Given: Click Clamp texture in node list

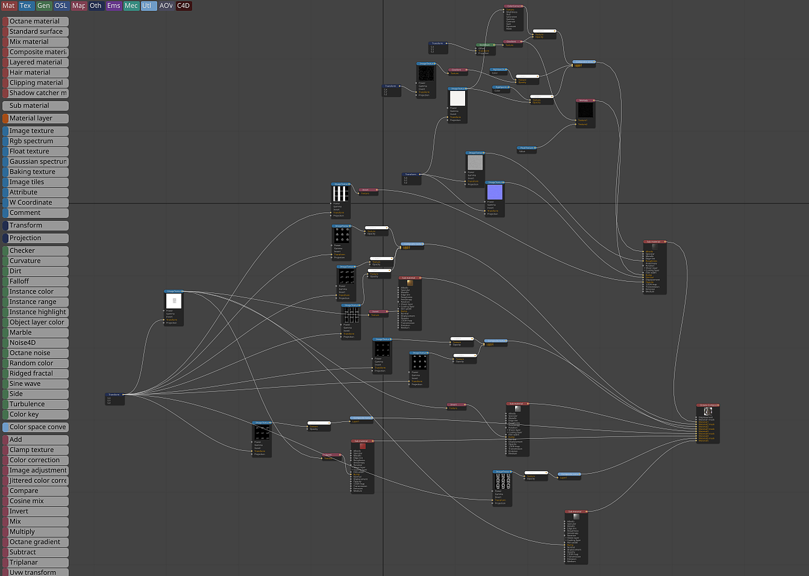Looking at the screenshot, I should (x=35, y=450).
